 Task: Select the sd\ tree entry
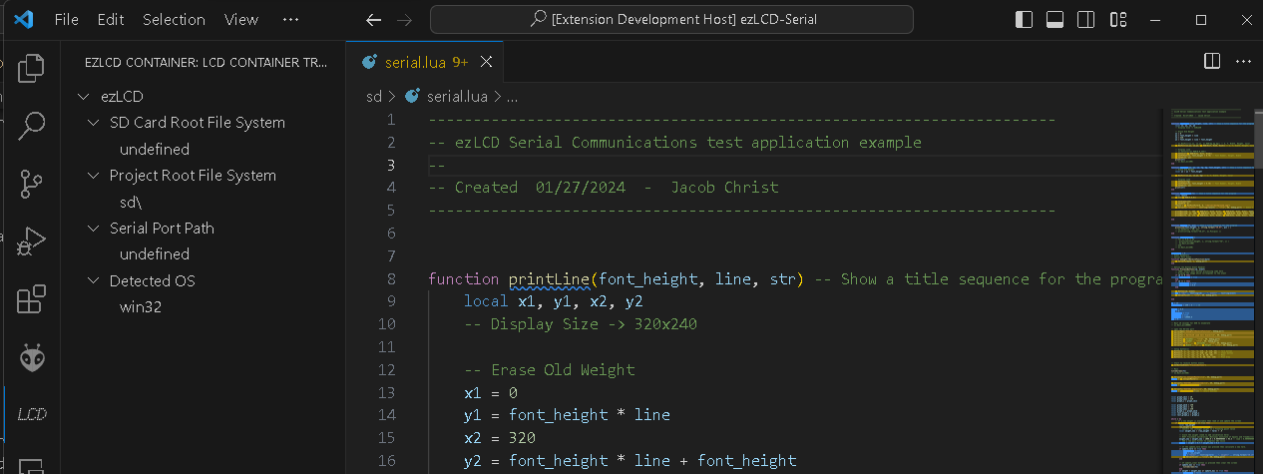132,203
